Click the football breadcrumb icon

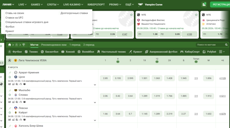tap(17, 45)
